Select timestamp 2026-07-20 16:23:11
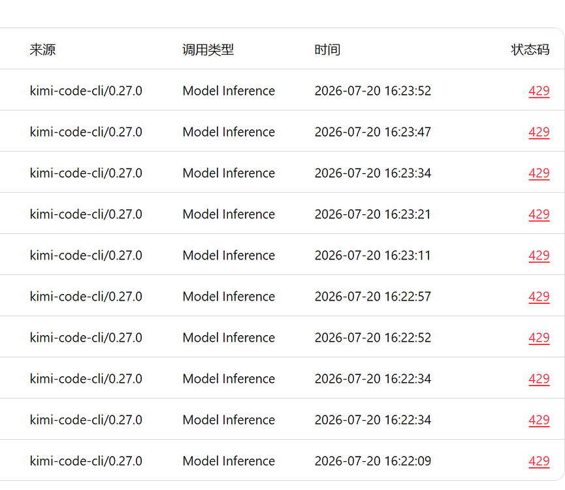 [372, 255]
